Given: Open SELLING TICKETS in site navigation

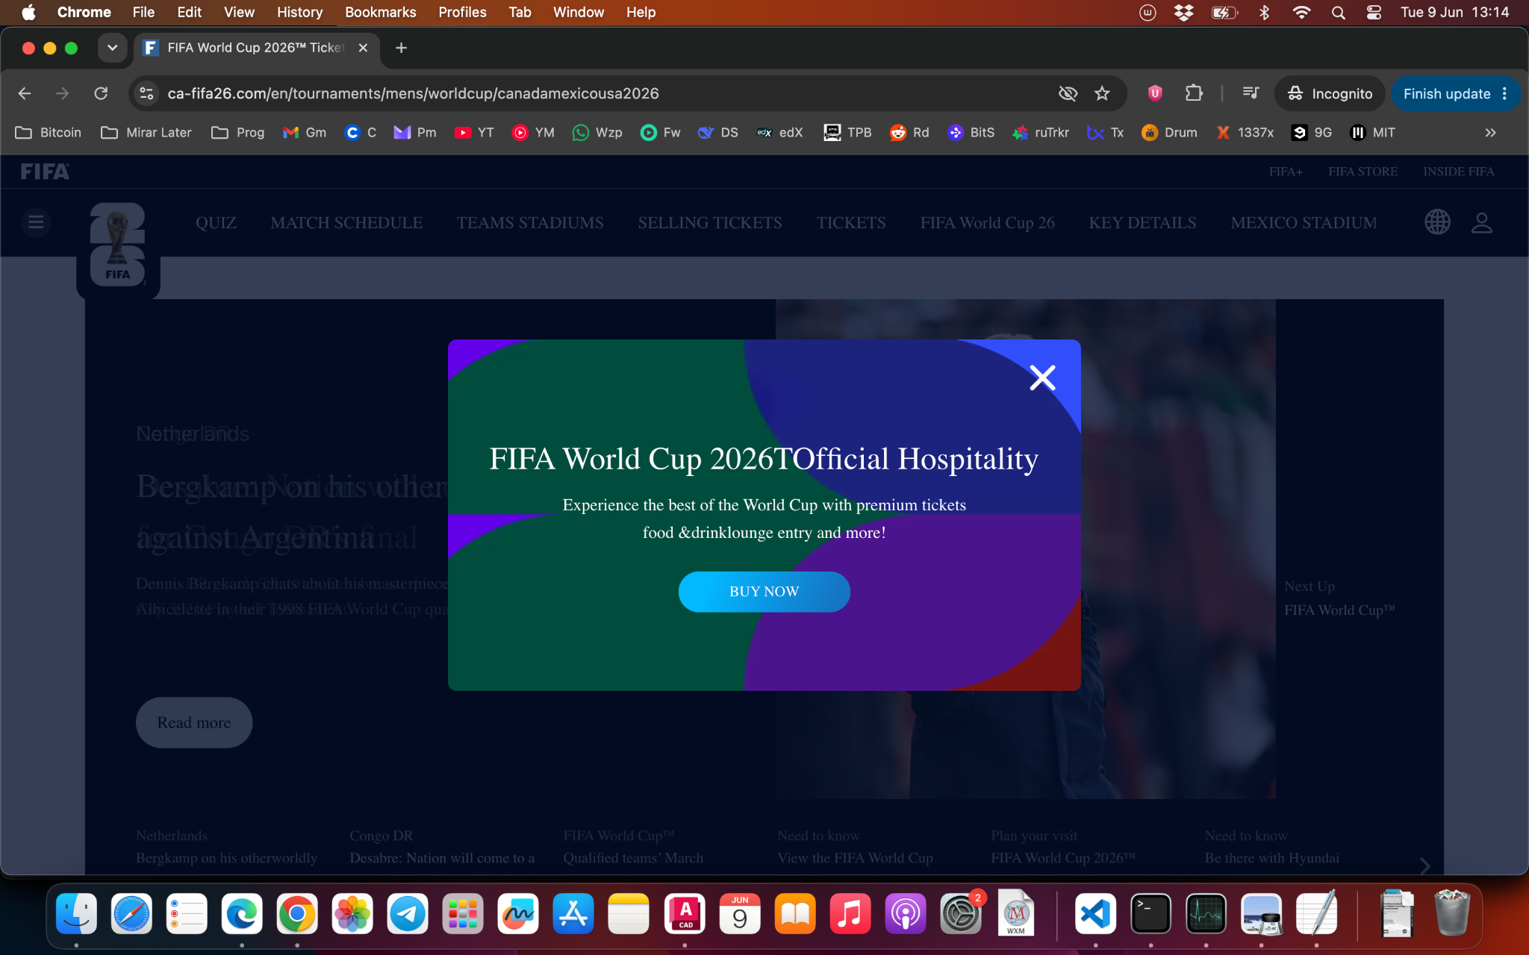Looking at the screenshot, I should point(710,222).
